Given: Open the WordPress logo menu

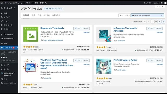Looking at the screenshot, I should click(x=2, y=3).
